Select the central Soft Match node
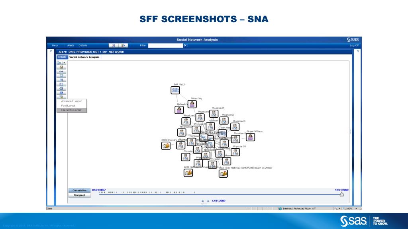The height and width of the screenshot is (229, 408). (x=222, y=134)
